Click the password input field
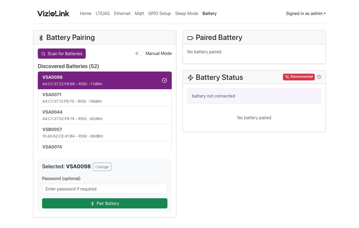This screenshot has height=228, width=359. pos(105,189)
